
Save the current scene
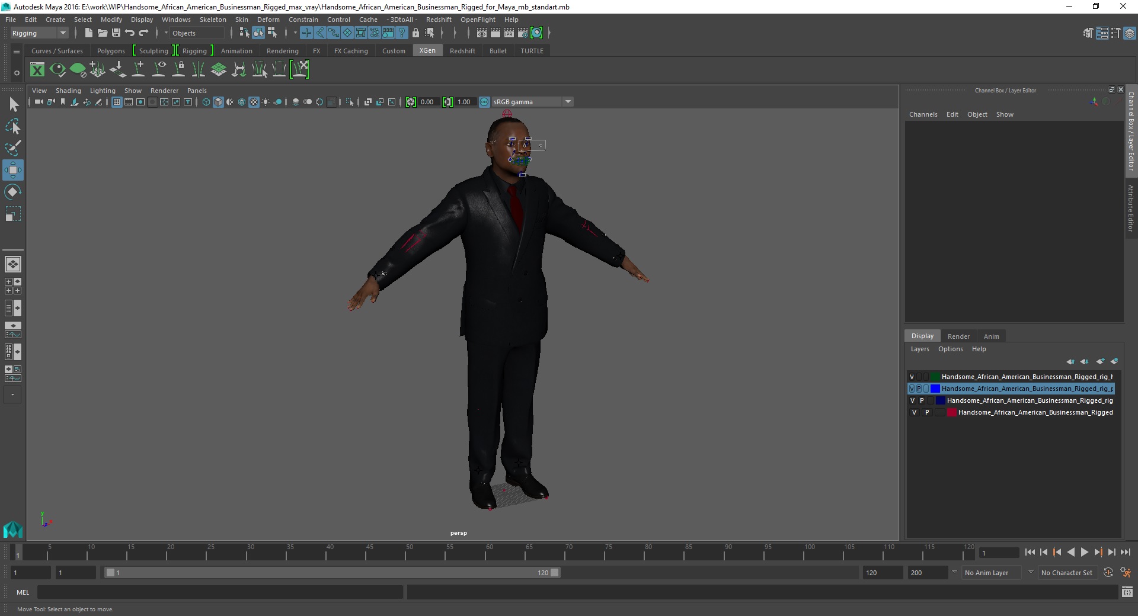[116, 33]
